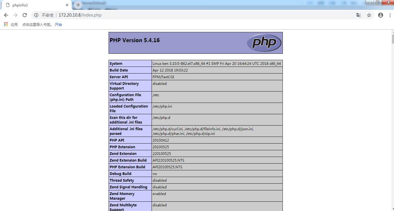Click the PHP Version 5.4.16 heading
This screenshot has width=394, height=211.
[x=135, y=40]
